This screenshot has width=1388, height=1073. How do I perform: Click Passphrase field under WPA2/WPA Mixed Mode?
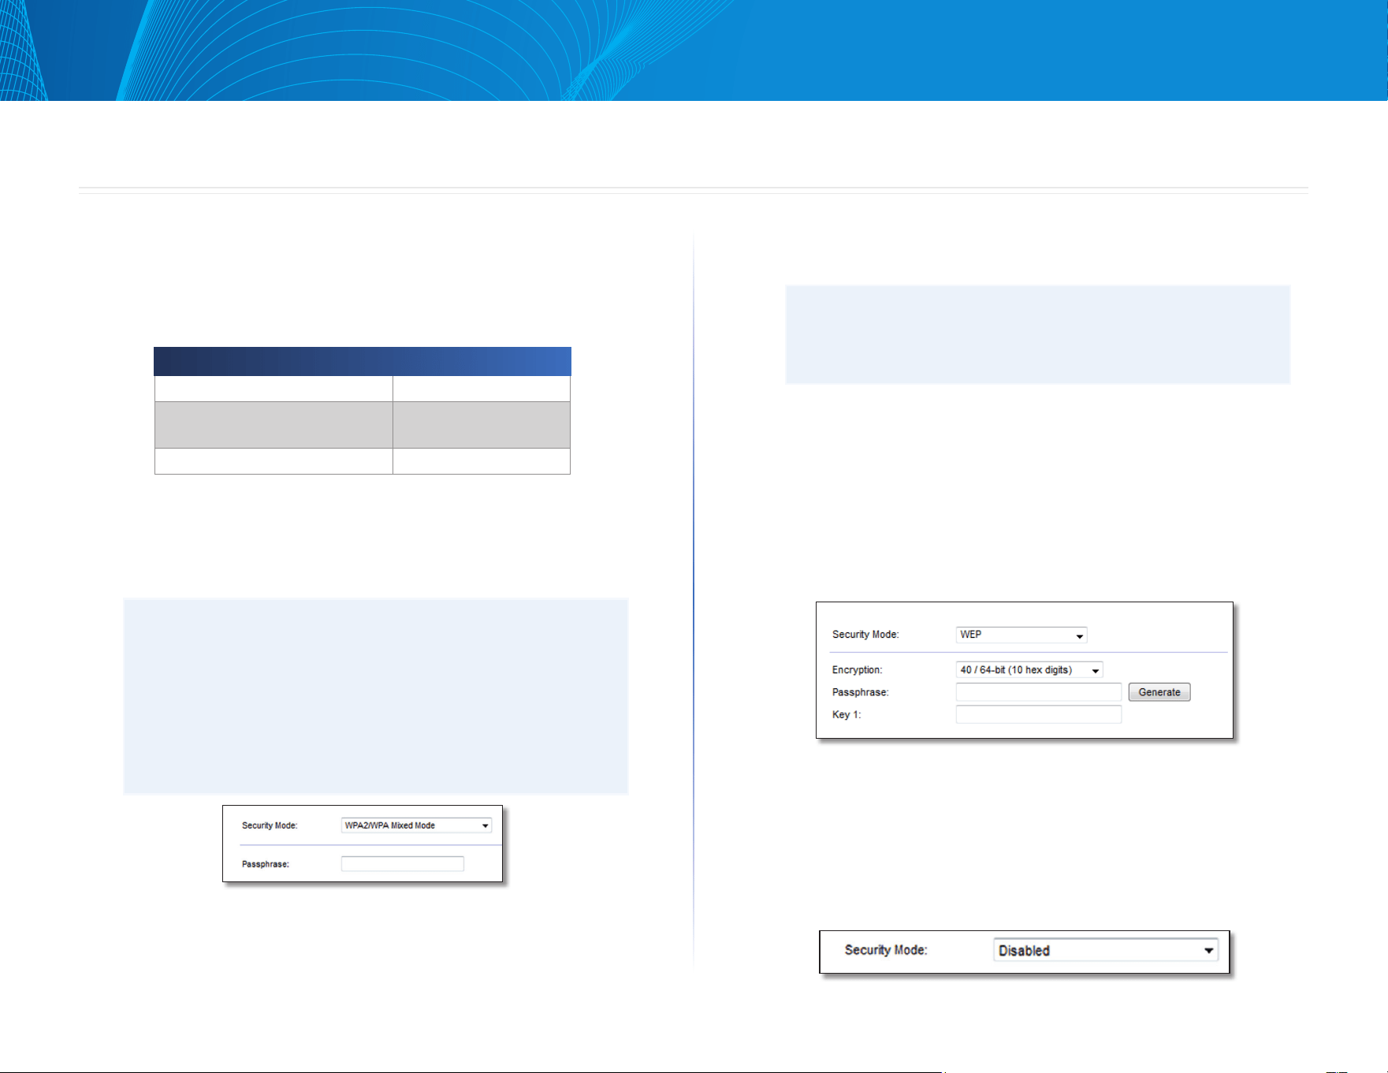[402, 864]
